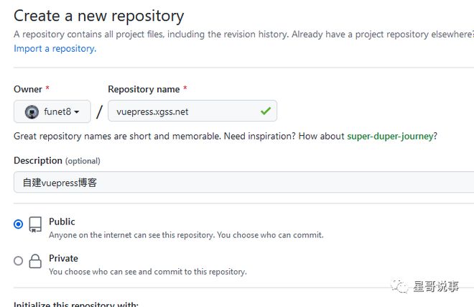
Task: Click the Description (optional) label
Action: point(57,160)
